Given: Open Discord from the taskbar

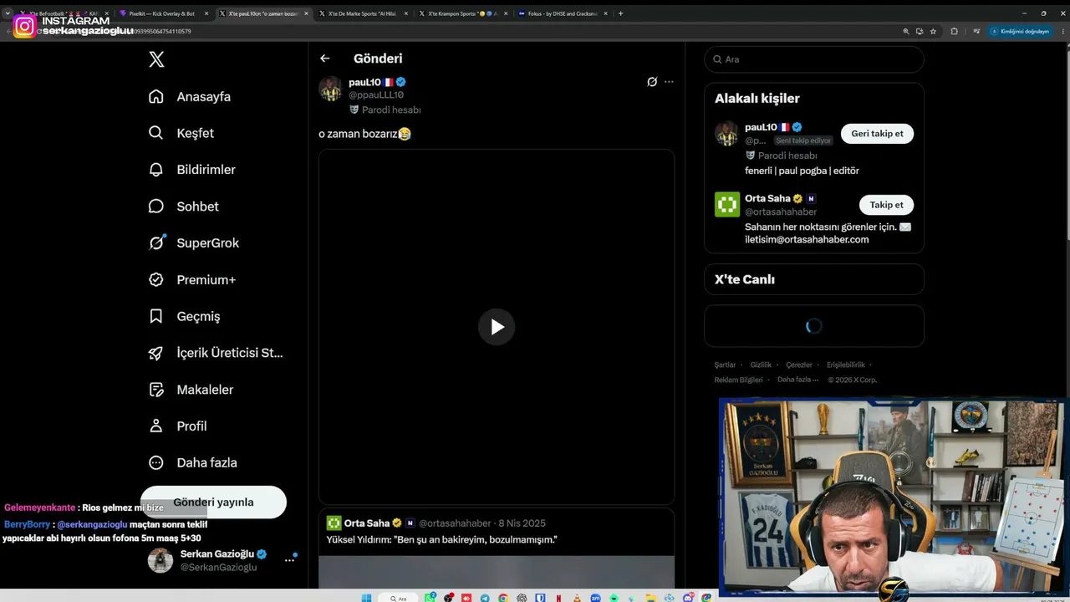Looking at the screenshot, I should point(687,598).
